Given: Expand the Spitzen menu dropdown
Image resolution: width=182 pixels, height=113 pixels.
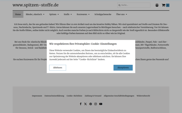Looking at the screenshot, I should coord(54,14).
